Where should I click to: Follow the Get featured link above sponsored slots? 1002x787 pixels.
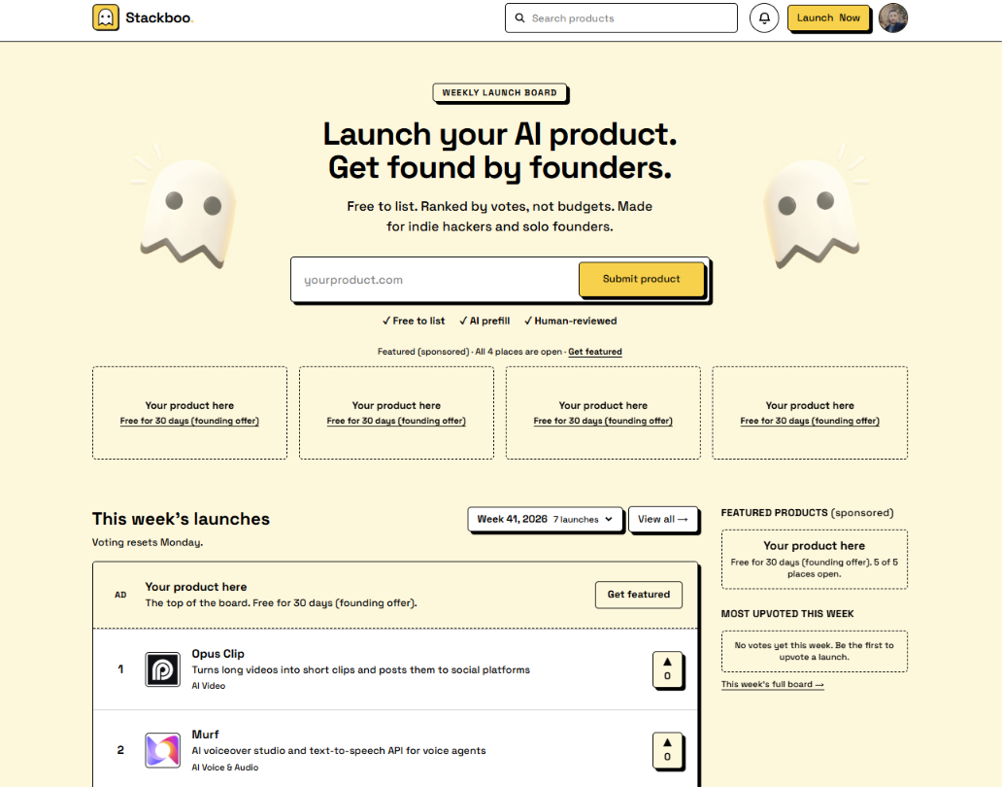click(595, 352)
